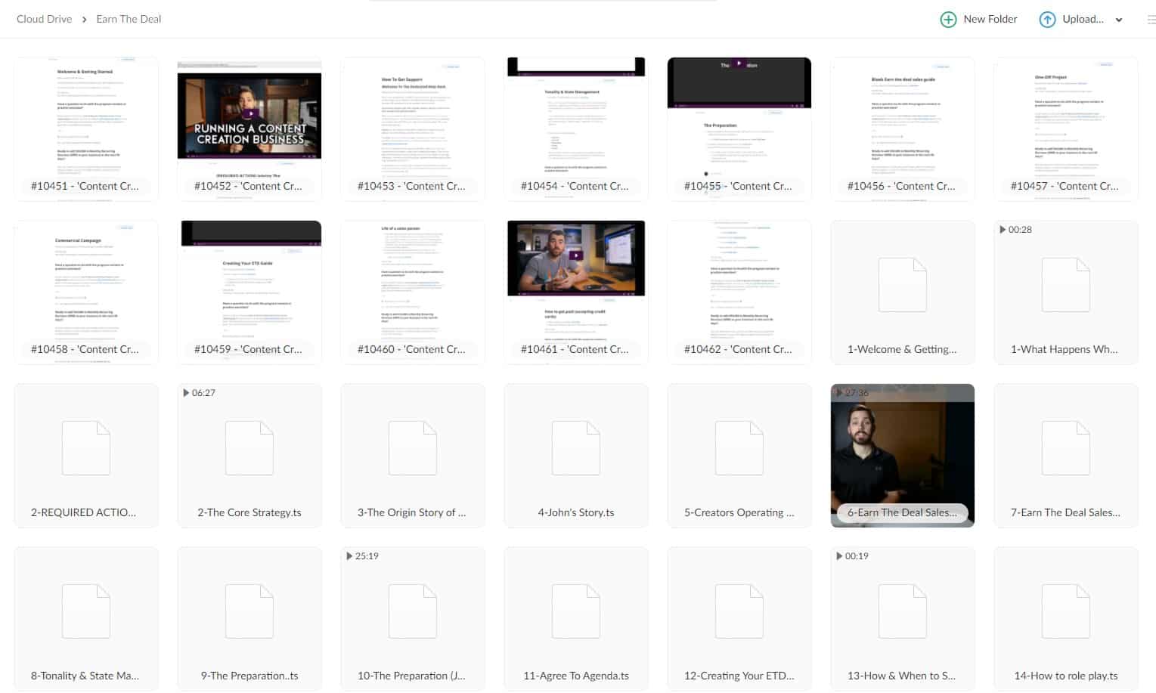
Task: Expand the Upload dropdown arrow
Action: pos(1119,20)
